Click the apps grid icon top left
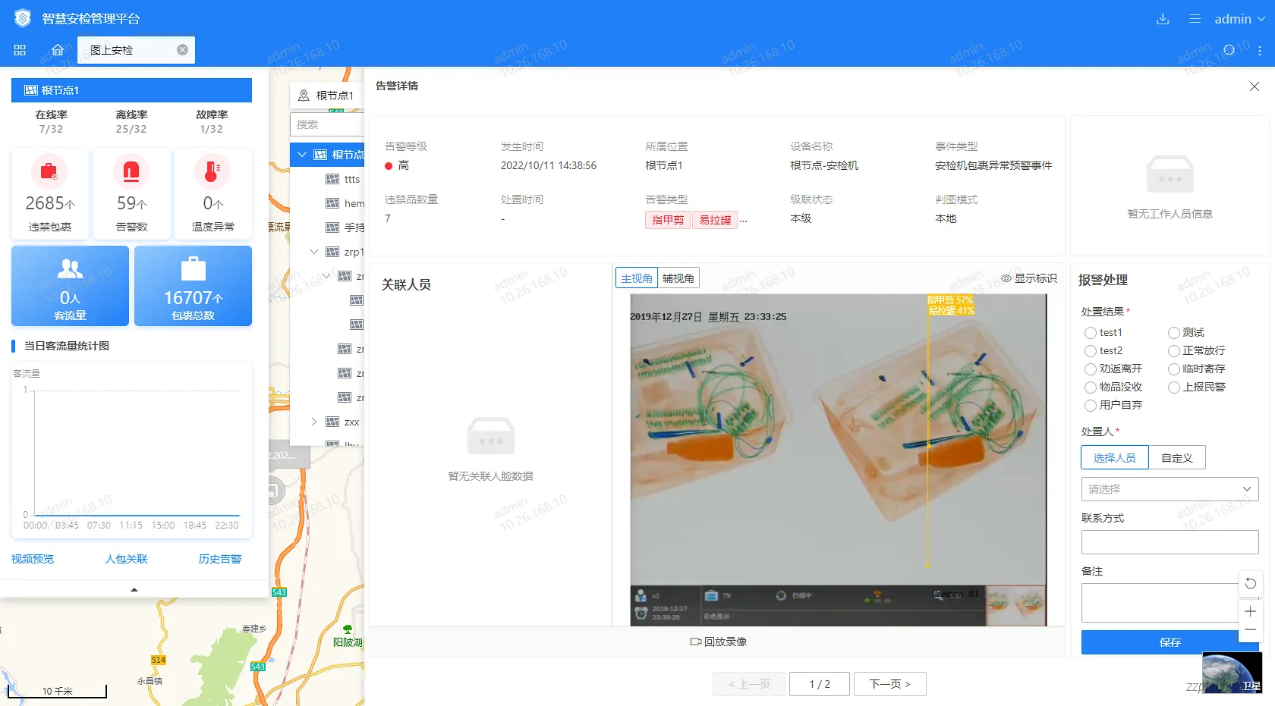This screenshot has height=706, width=1275. tap(20, 50)
